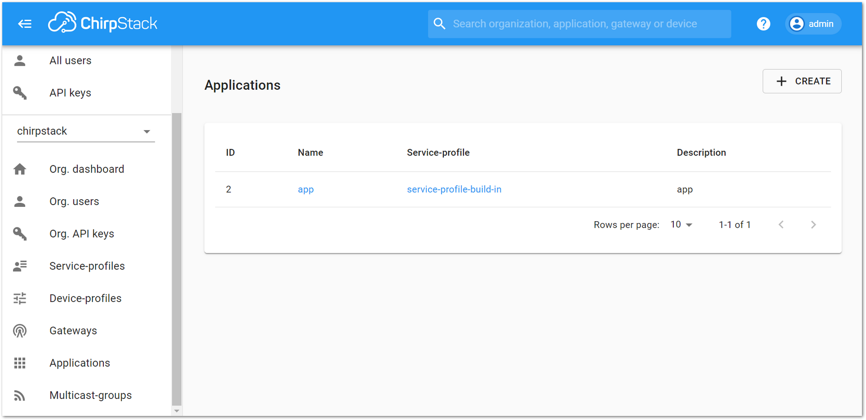Screen dimensions: 866x420
Task: Open Org. API keys
Action: (87, 234)
